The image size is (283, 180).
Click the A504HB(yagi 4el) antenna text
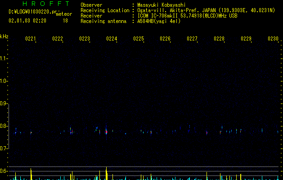pos(159,21)
